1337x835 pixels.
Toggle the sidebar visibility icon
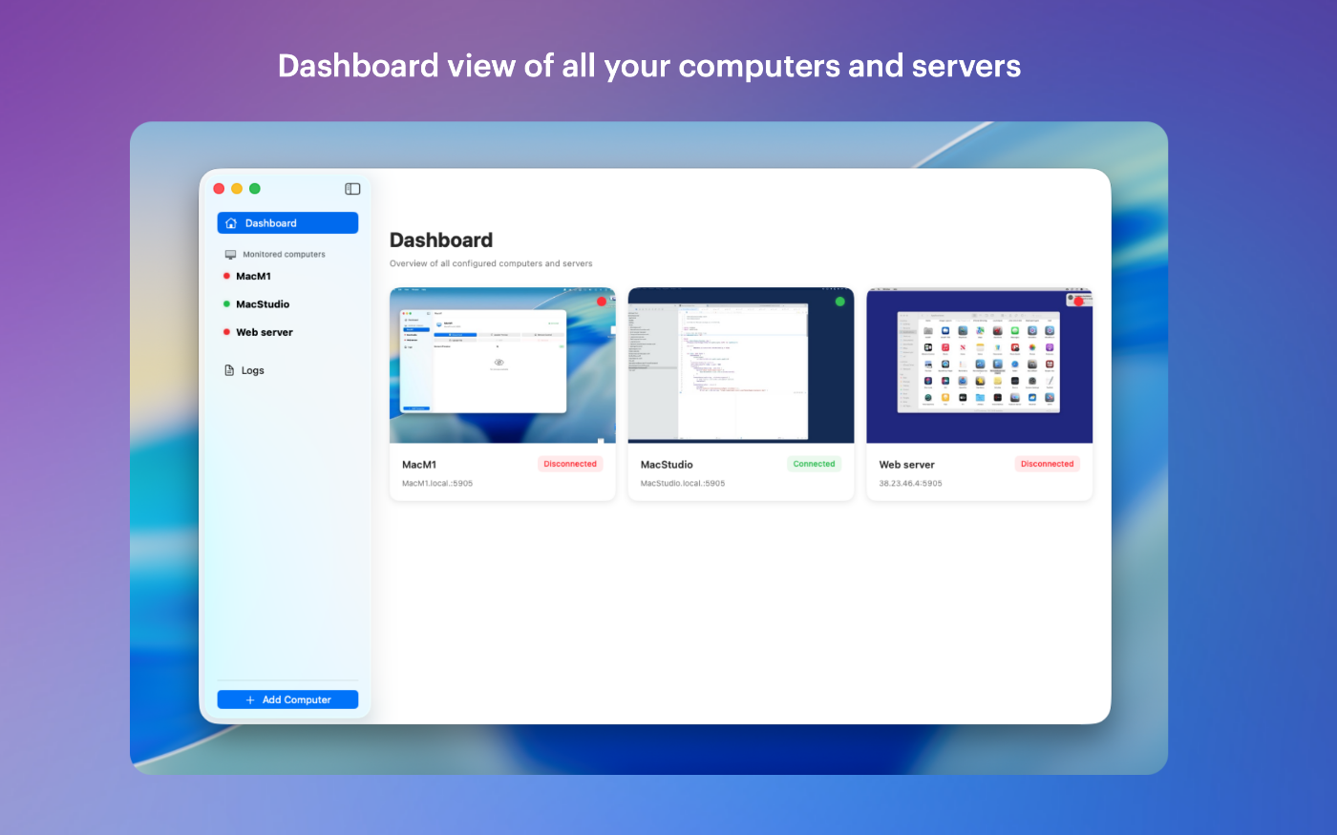tap(352, 189)
